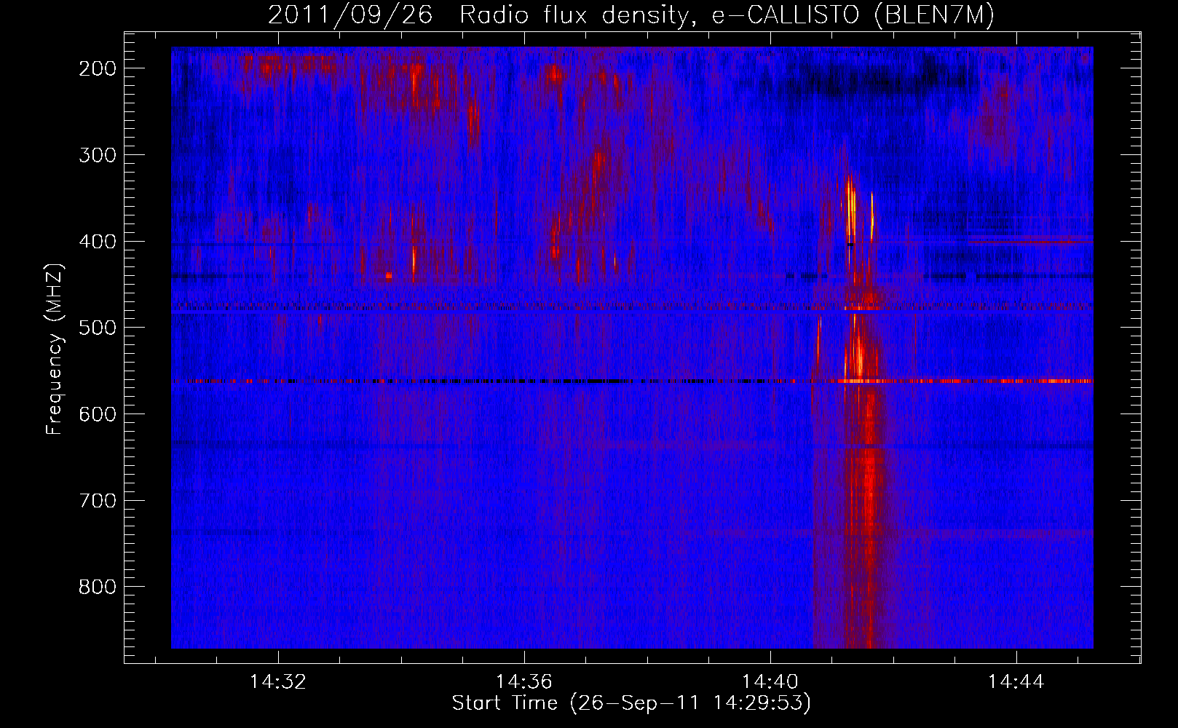The image size is (1178, 728).
Task: Click the plot title '2011/09/26 Radio flux density'
Action: click(x=631, y=15)
